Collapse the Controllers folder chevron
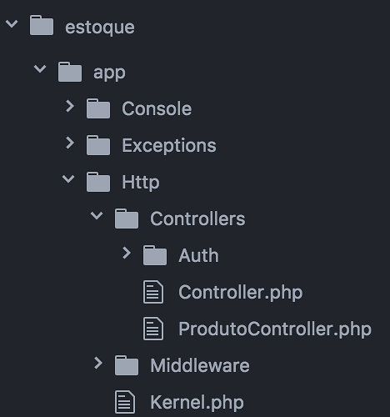This screenshot has width=390, height=417. [97, 215]
